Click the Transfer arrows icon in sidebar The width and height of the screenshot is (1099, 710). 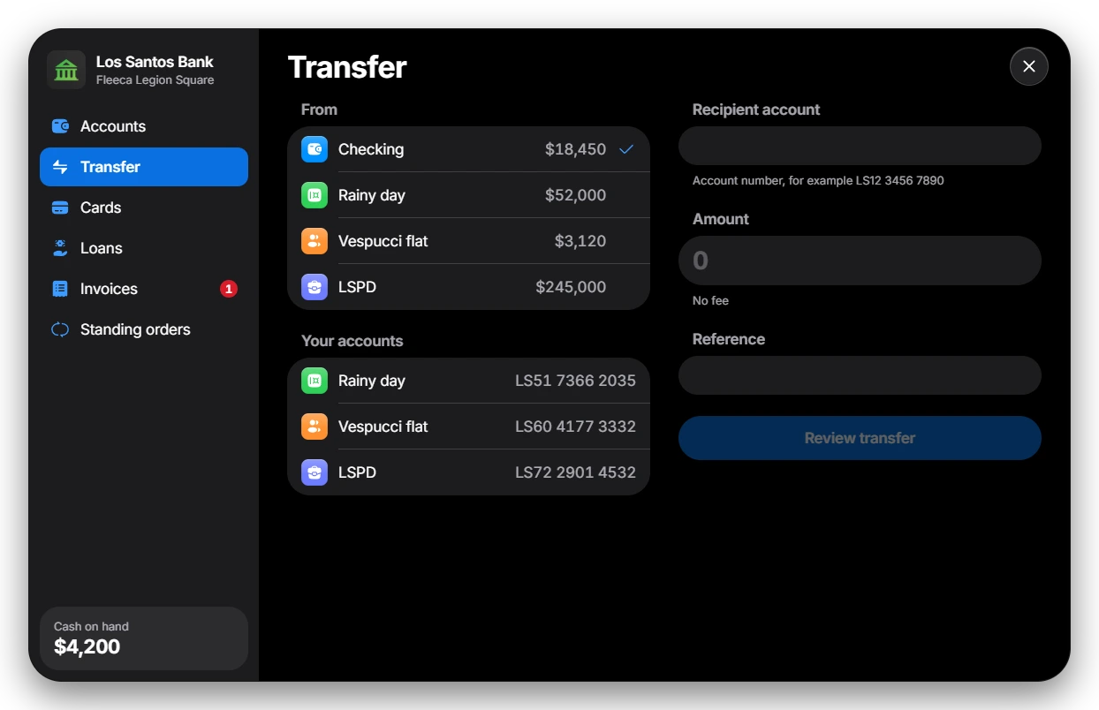[x=60, y=167]
